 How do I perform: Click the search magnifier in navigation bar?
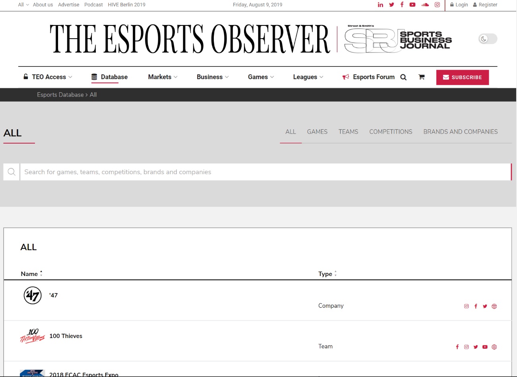[403, 77]
